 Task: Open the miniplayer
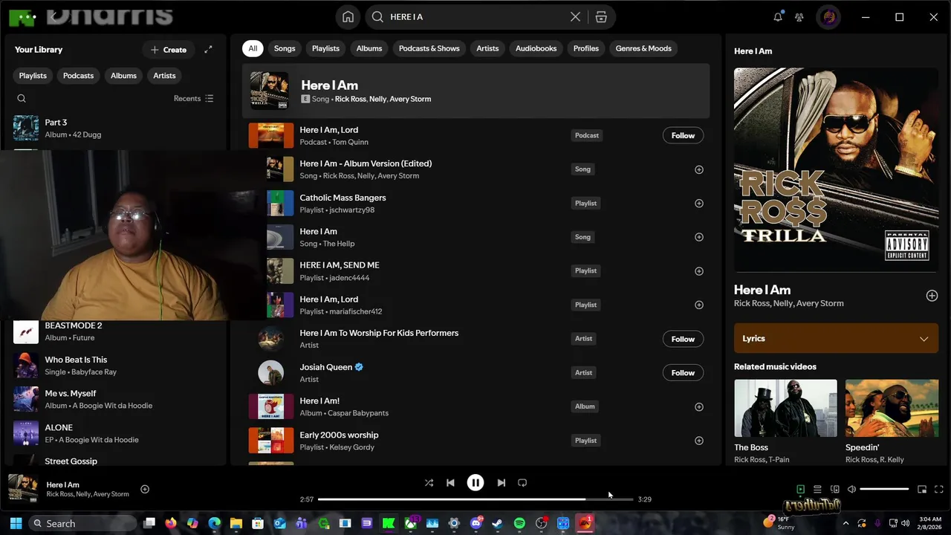tap(922, 489)
